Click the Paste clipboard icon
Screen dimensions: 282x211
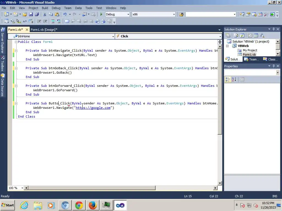(x=57, y=14)
